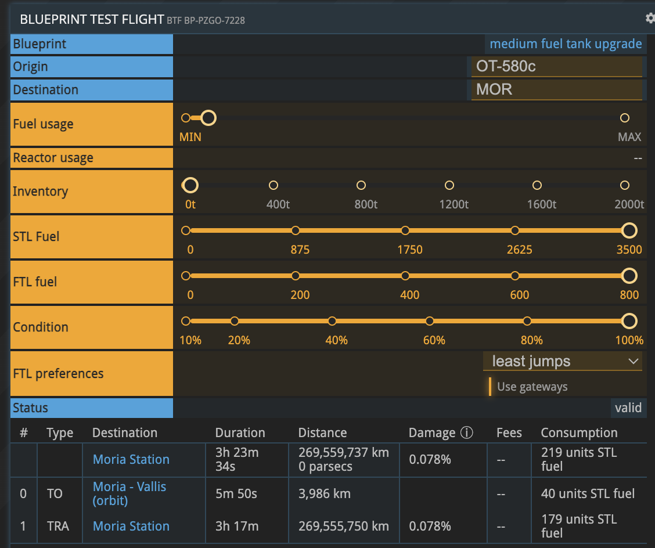
Task: Open the settings gear icon
Action: [650, 18]
